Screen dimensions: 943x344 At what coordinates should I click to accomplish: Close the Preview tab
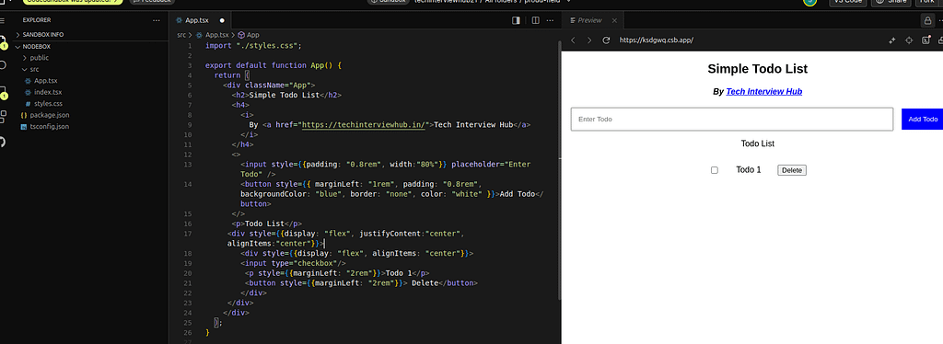click(614, 20)
